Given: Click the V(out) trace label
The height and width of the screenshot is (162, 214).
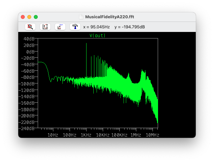Looking at the screenshot, I should [x=98, y=36].
